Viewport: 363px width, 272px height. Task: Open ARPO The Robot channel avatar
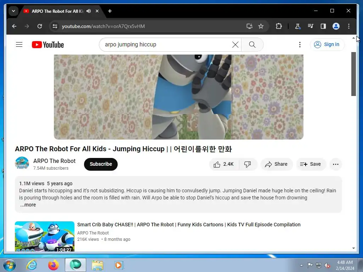22,163
